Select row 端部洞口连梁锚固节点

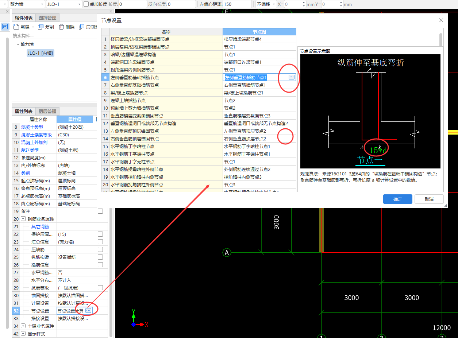click(166, 62)
